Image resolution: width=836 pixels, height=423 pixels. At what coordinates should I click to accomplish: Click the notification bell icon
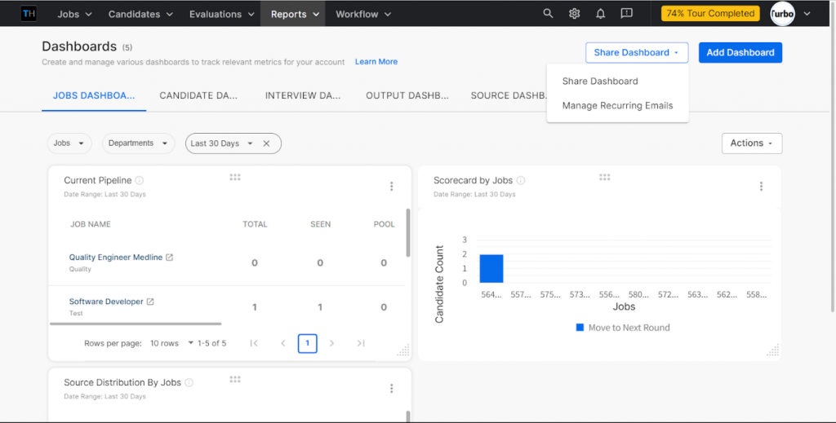click(x=601, y=14)
